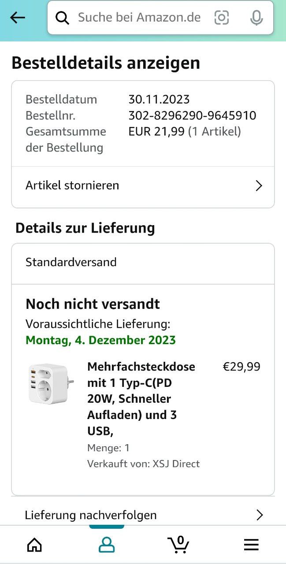Tap the search magnifier icon
This screenshot has height=564, width=286.
[x=63, y=18]
